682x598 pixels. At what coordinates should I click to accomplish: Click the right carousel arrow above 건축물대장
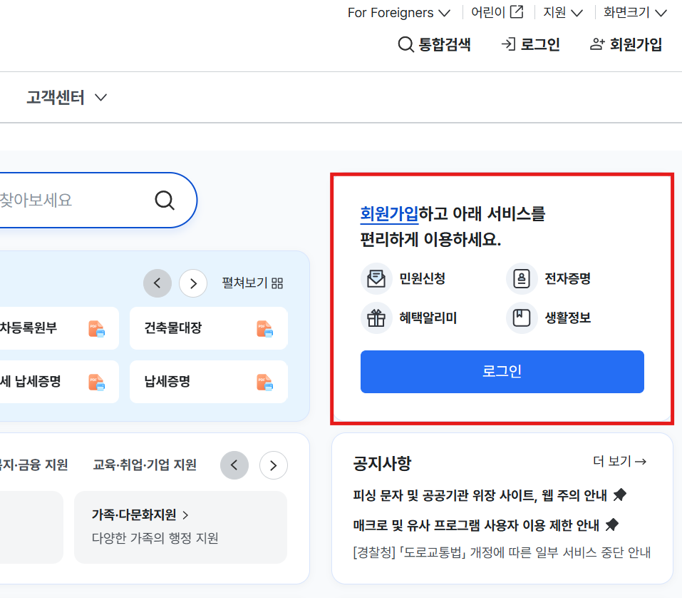pos(192,283)
